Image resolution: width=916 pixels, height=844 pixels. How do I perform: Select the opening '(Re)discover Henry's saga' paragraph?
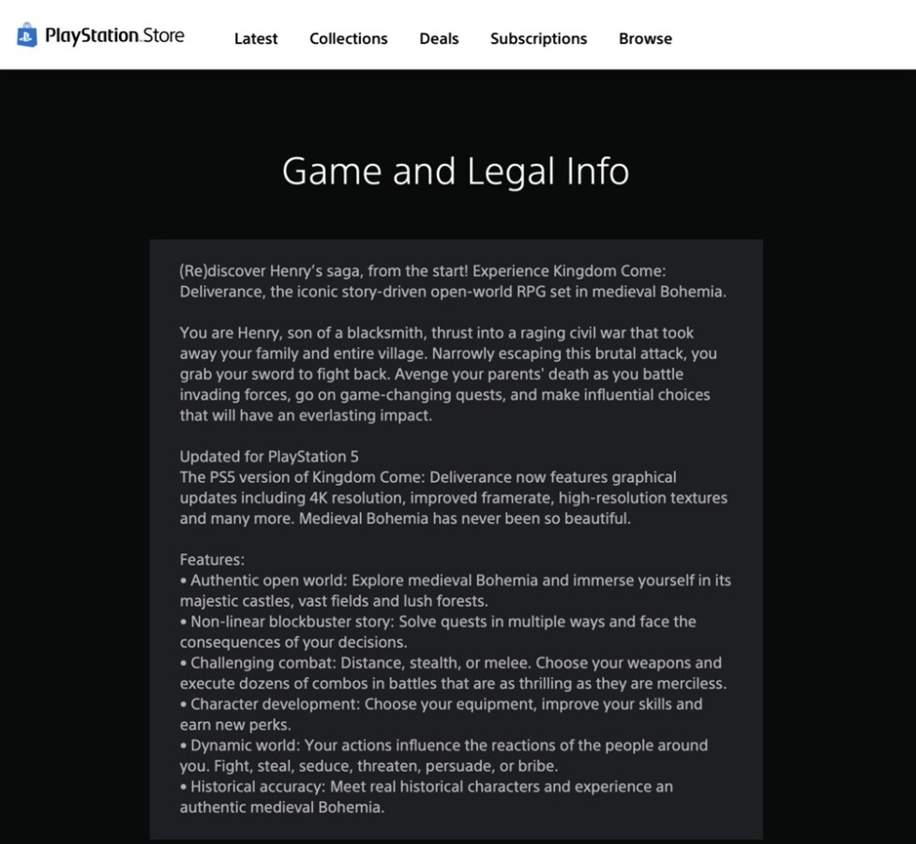pyautogui.click(x=455, y=281)
